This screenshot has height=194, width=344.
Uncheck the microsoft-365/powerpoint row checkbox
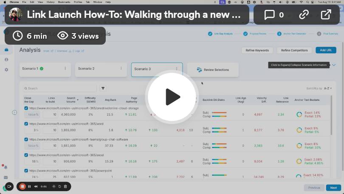[26, 171]
